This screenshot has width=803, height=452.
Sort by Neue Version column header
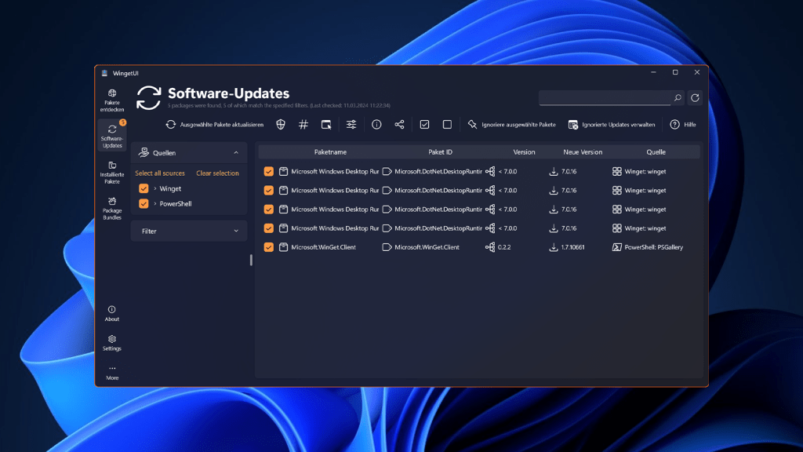click(x=583, y=152)
